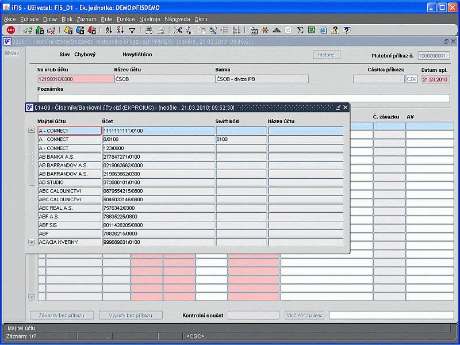The height and width of the screenshot is (345, 460).
Task: Click the calculator icon in toolbar
Action: coord(254,30)
